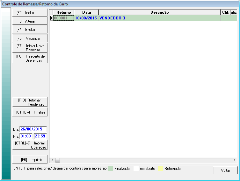Image resolution: width=240 pixels, height=181 pixels.
Task: Click the start hour field 01:00
Action: click(26, 136)
